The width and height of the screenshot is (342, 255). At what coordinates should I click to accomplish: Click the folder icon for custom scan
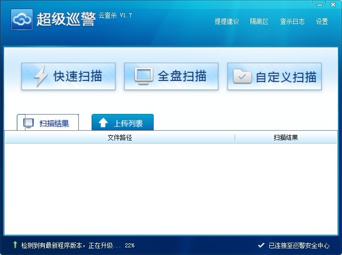(x=242, y=77)
